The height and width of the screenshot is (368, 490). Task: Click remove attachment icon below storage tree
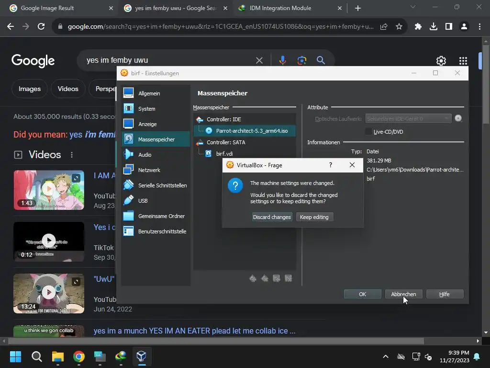[289, 278]
